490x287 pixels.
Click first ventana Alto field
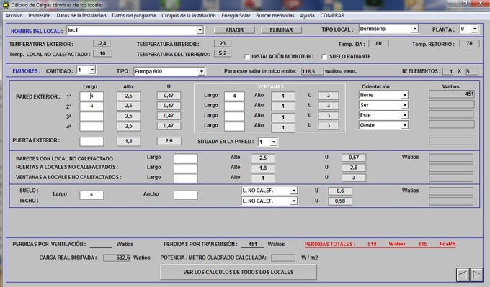click(283, 96)
